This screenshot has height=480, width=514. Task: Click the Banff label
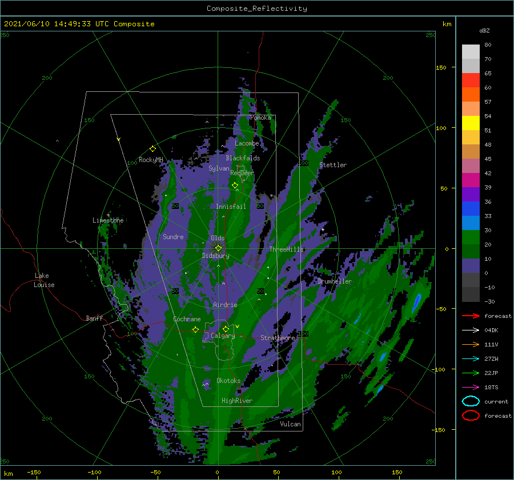tap(94, 318)
